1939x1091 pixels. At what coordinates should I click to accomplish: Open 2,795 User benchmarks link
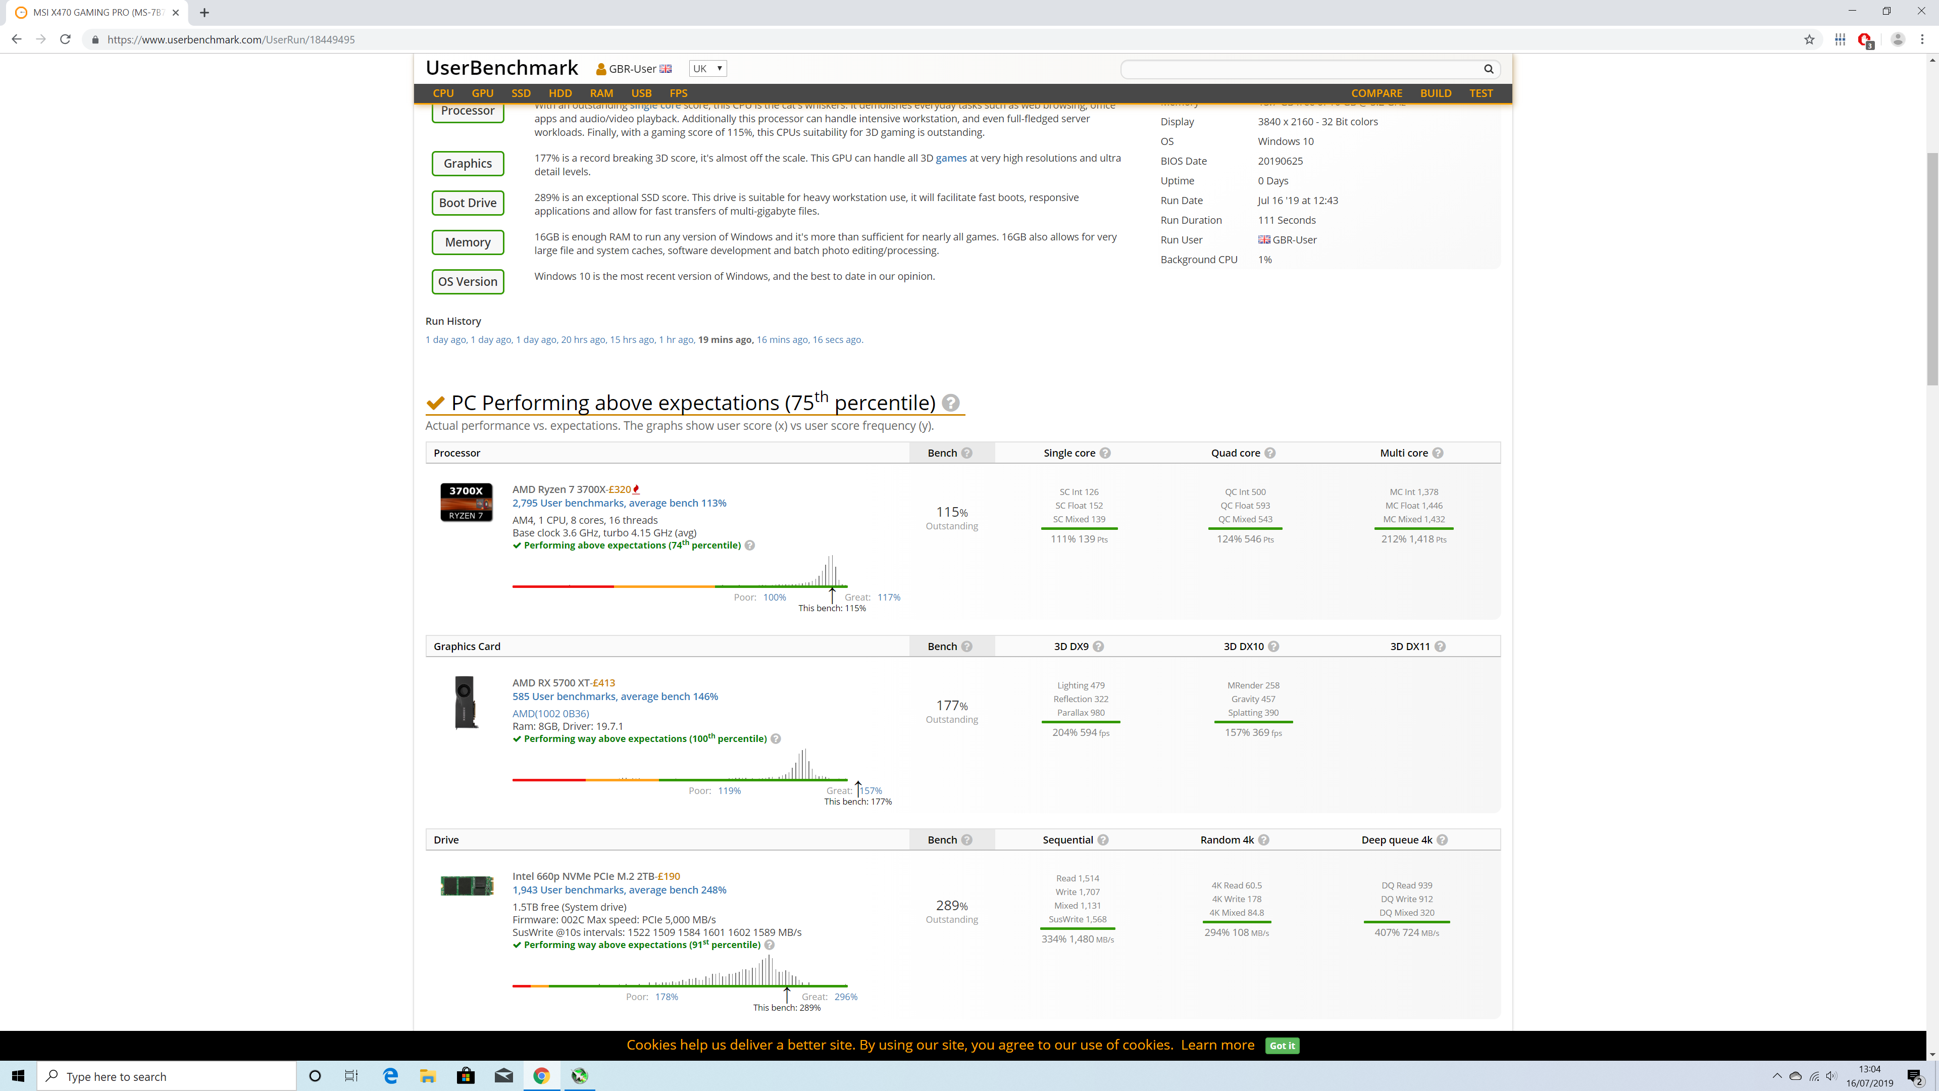coord(619,503)
